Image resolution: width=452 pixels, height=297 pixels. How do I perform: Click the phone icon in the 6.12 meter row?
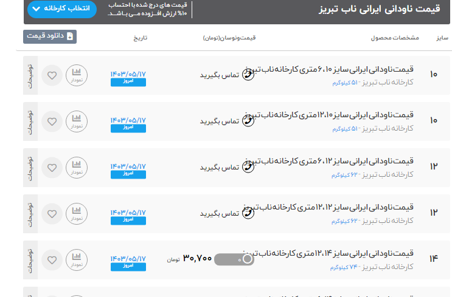(x=248, y=166)
